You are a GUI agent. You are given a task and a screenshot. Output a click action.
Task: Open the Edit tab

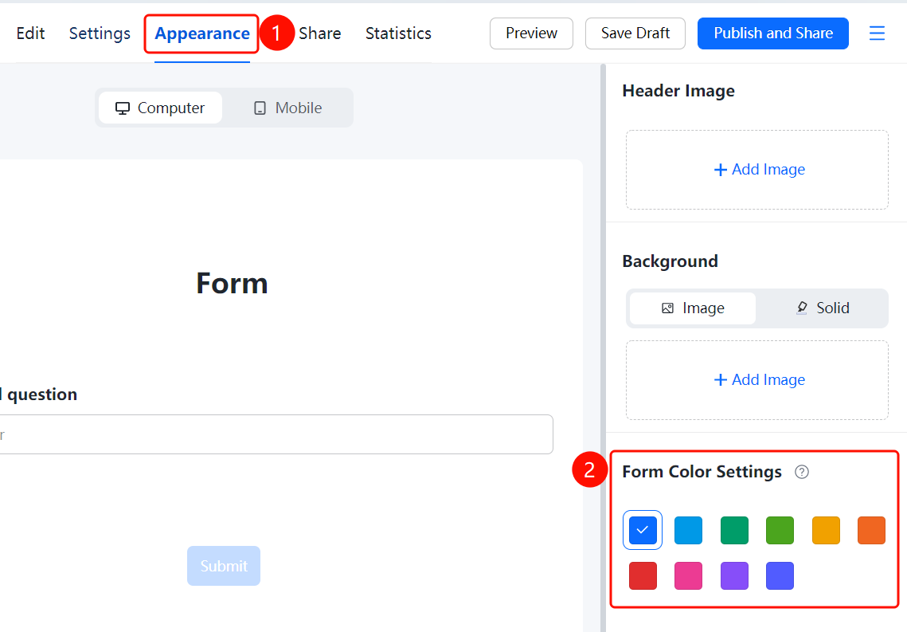(x=30, y=33)
